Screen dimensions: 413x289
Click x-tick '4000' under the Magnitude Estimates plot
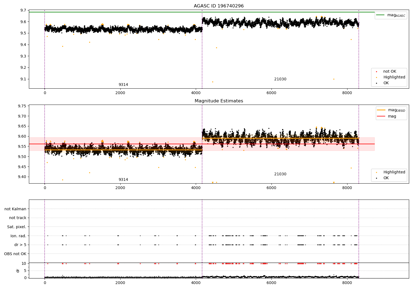point(196,188)
